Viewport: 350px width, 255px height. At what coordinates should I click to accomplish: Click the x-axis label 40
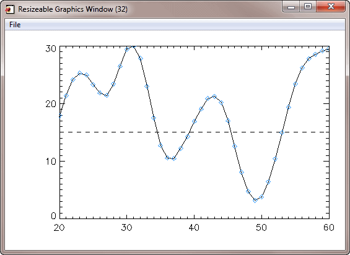pyautogui.click(x=194, y=227)
